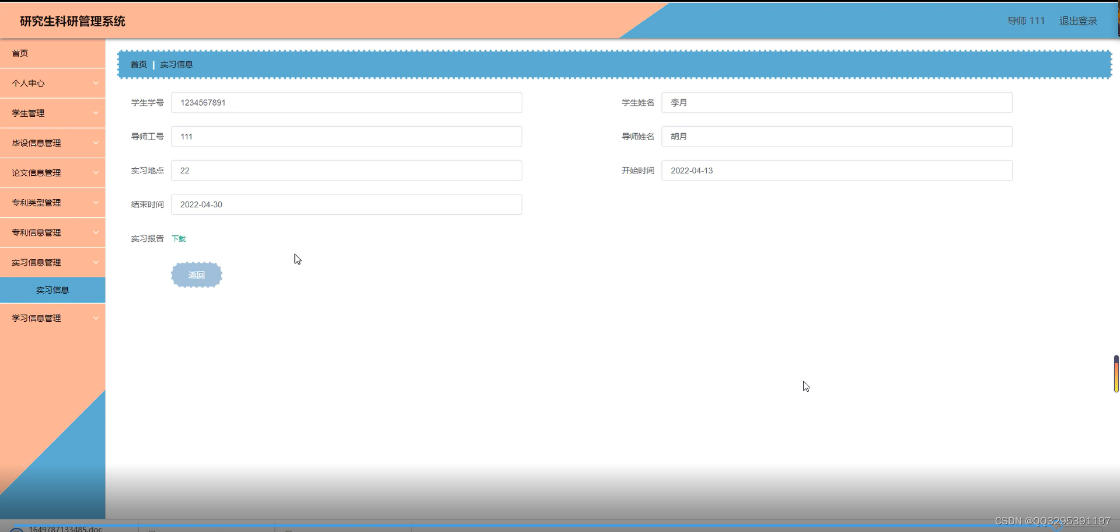Click the 返回 button
The width and height of the screenshot is (1120, 532).
(197, 275)
